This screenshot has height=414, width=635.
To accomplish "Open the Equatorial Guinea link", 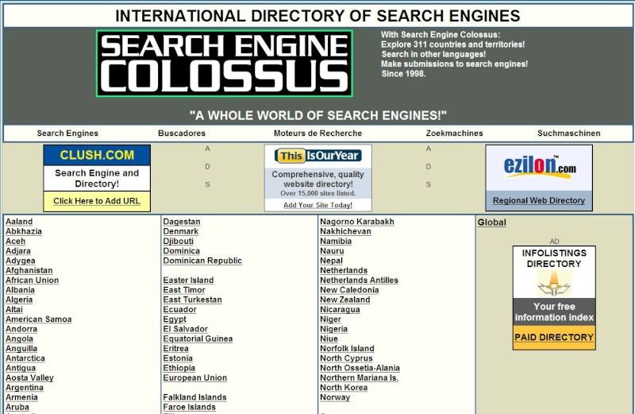I will click(x=198, y=339).
